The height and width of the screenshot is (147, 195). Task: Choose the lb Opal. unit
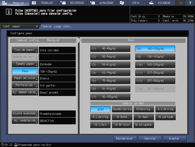144,117
